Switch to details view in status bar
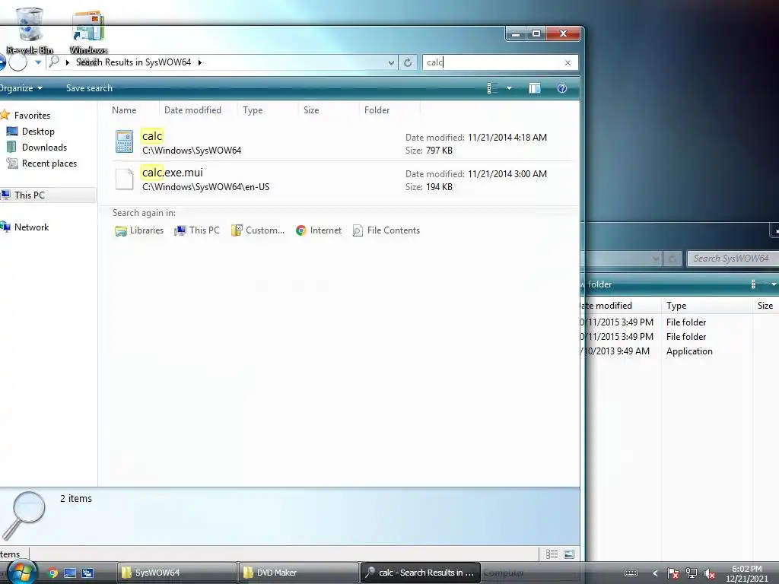This screenshot has height=584, width=779. point(552,554)
